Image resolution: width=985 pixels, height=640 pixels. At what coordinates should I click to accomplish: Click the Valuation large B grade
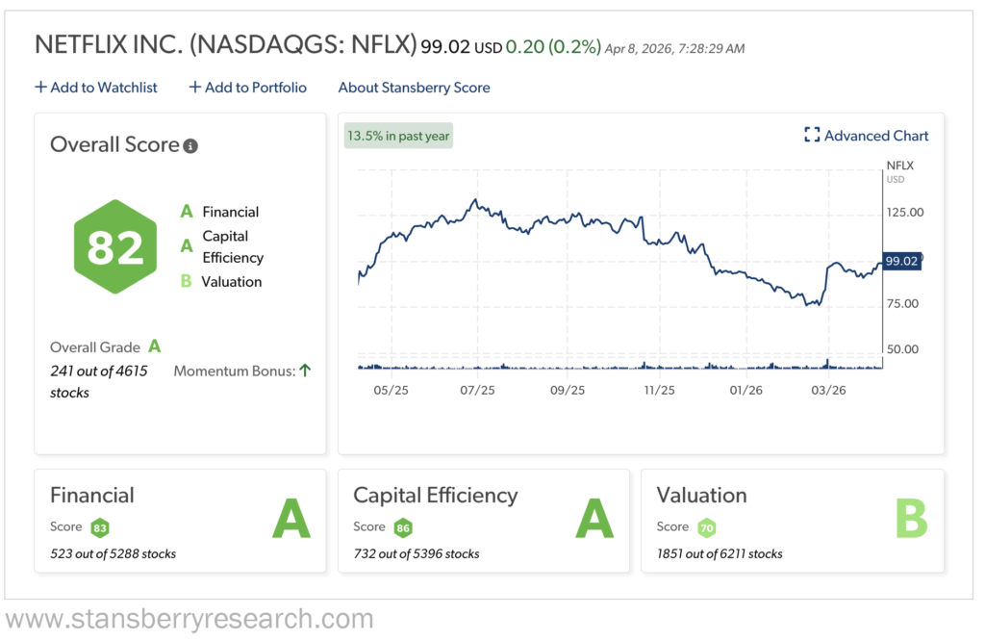911,521
